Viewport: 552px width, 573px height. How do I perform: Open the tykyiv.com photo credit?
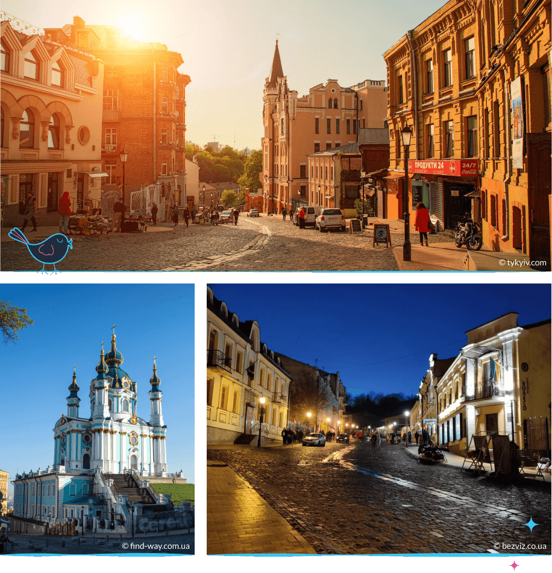(522, 262)
